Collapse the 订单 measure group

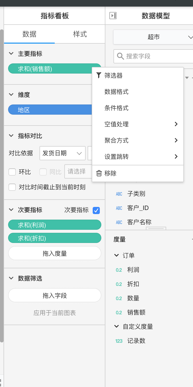tap(117, 255)
